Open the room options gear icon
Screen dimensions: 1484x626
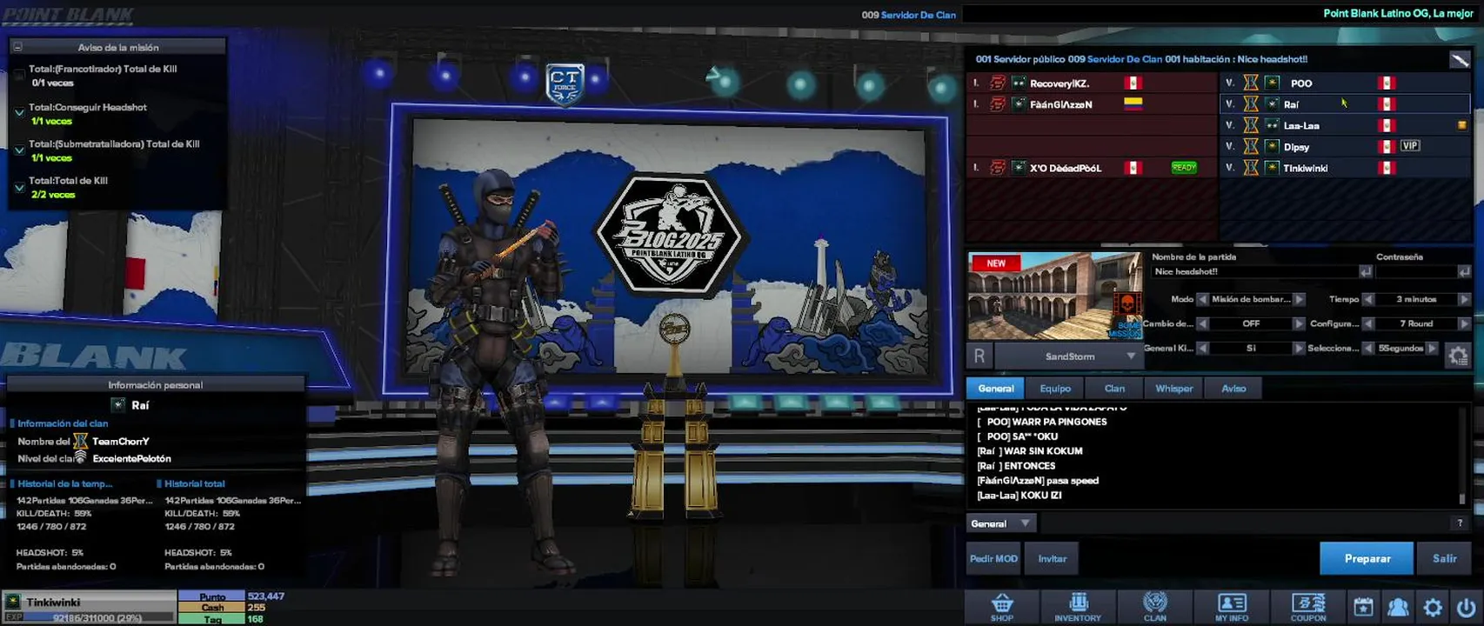coord(1458,355)
